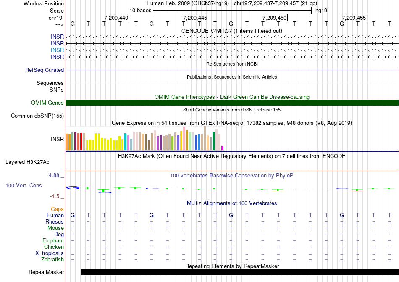Click the Chicken alignment row label
The height and width of the screenshot is (282, 399).
tap(54, 247)
